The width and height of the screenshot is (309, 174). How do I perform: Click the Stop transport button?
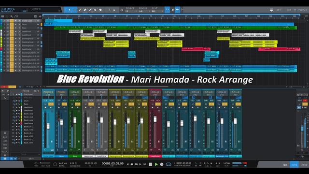150,164
